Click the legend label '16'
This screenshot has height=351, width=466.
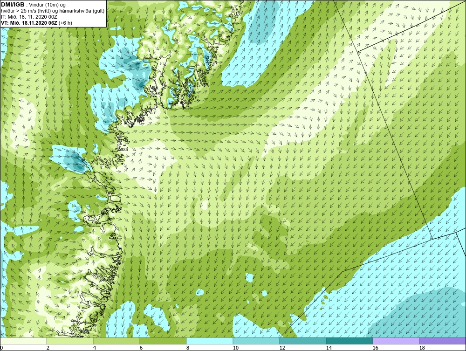point(375,348)
